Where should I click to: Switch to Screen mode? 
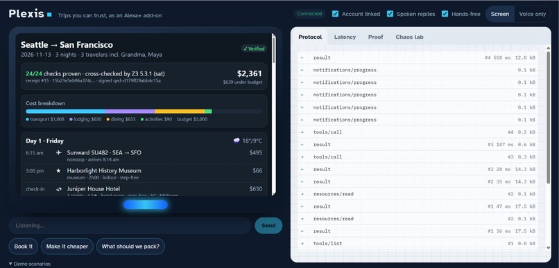coord(500,14)
